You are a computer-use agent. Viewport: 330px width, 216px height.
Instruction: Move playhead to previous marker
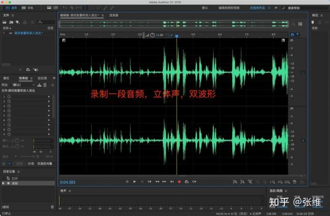[150, 181]
